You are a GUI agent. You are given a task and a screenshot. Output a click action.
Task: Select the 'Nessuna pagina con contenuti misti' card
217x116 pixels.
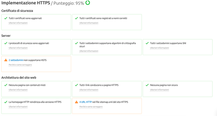pyautogui.click(x=36, y=89)
